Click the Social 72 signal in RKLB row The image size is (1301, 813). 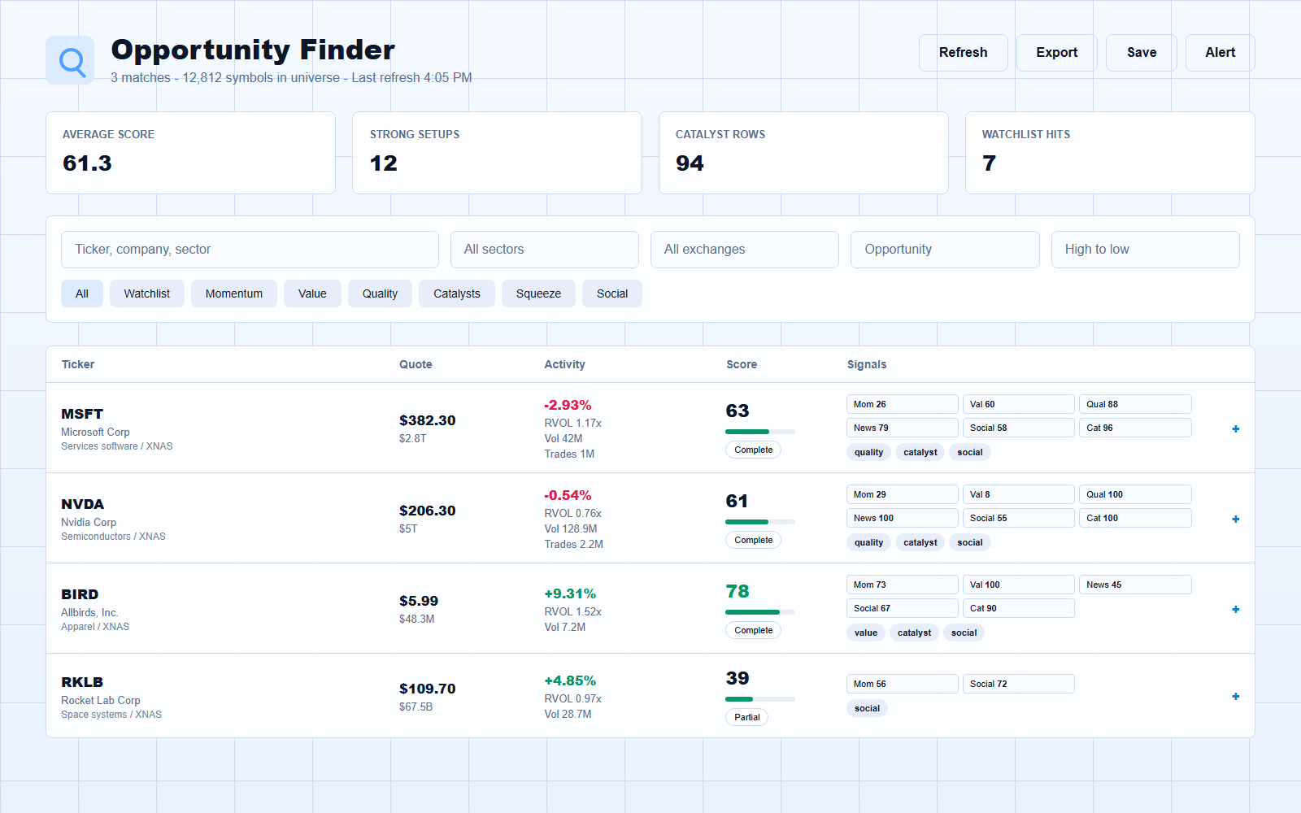coord(1019,684)
